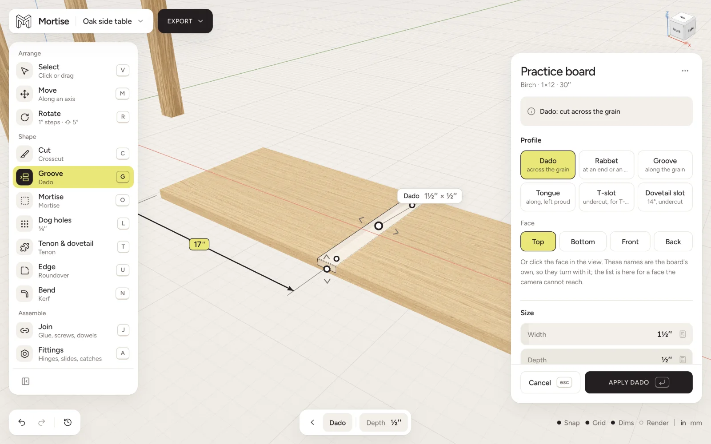Select the Groove dado tool
This screenshot has width=711, height=444.
coord(73,177)
